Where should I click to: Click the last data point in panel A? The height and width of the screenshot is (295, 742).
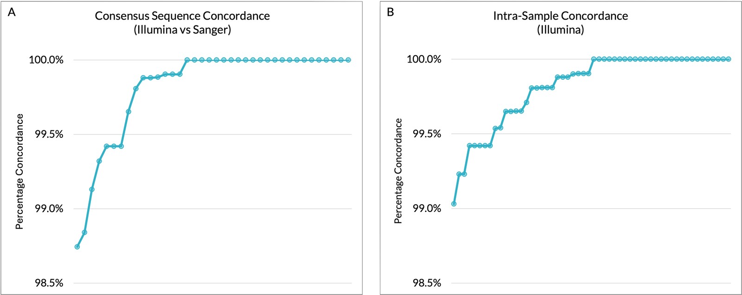[x=348, y=60]
